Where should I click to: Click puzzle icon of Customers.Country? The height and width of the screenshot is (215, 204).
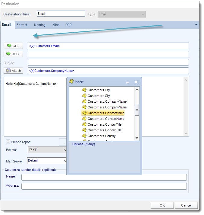84,136
